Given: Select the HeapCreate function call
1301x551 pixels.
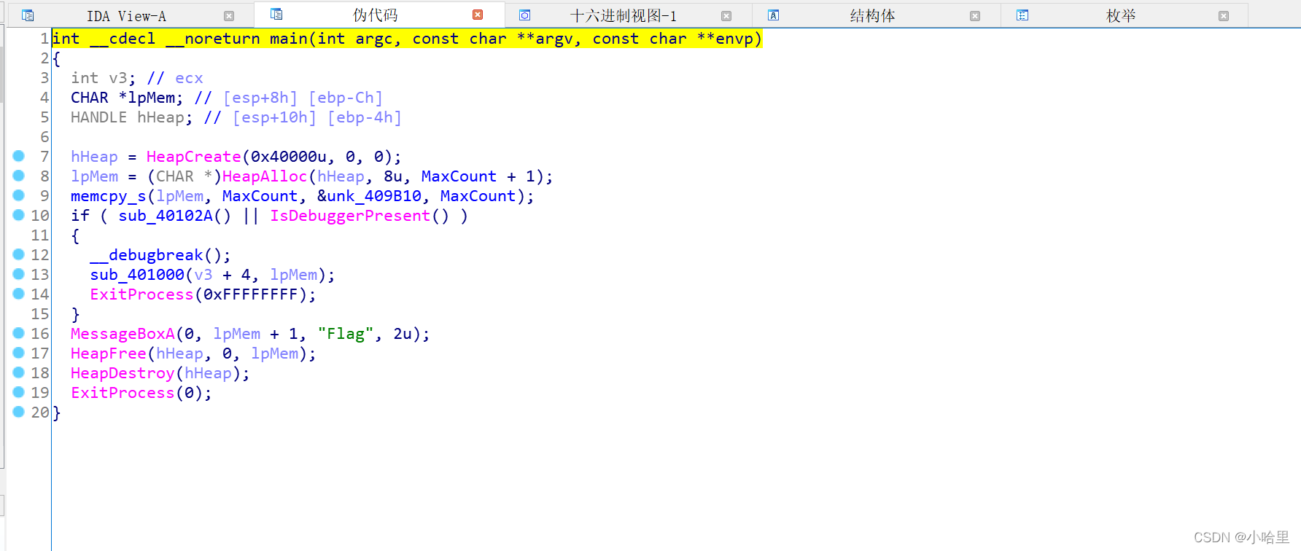Looking at the screenshot, I should click(193, 157).
